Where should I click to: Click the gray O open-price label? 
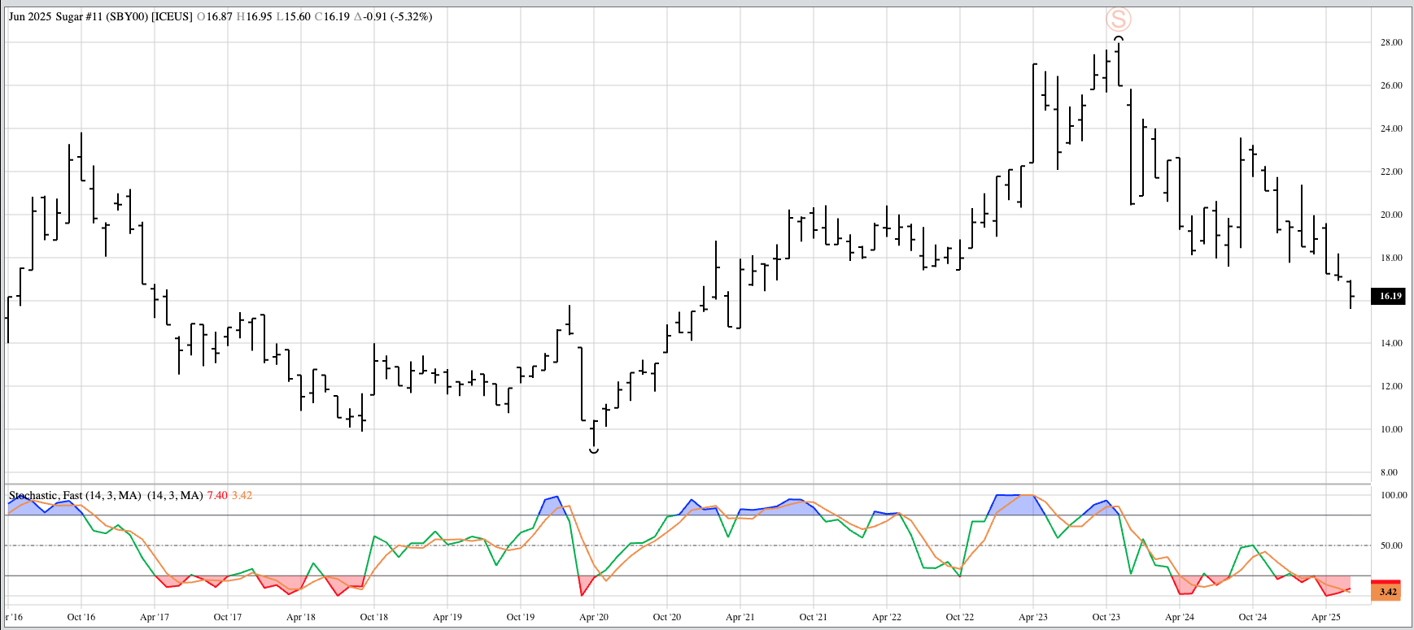[x=201, y=16]
